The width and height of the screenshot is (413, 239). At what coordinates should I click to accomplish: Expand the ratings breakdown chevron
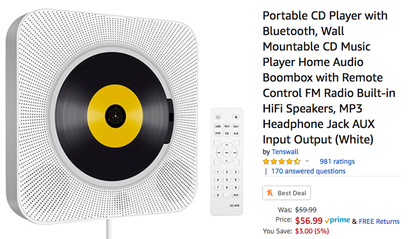pos(307,161)
